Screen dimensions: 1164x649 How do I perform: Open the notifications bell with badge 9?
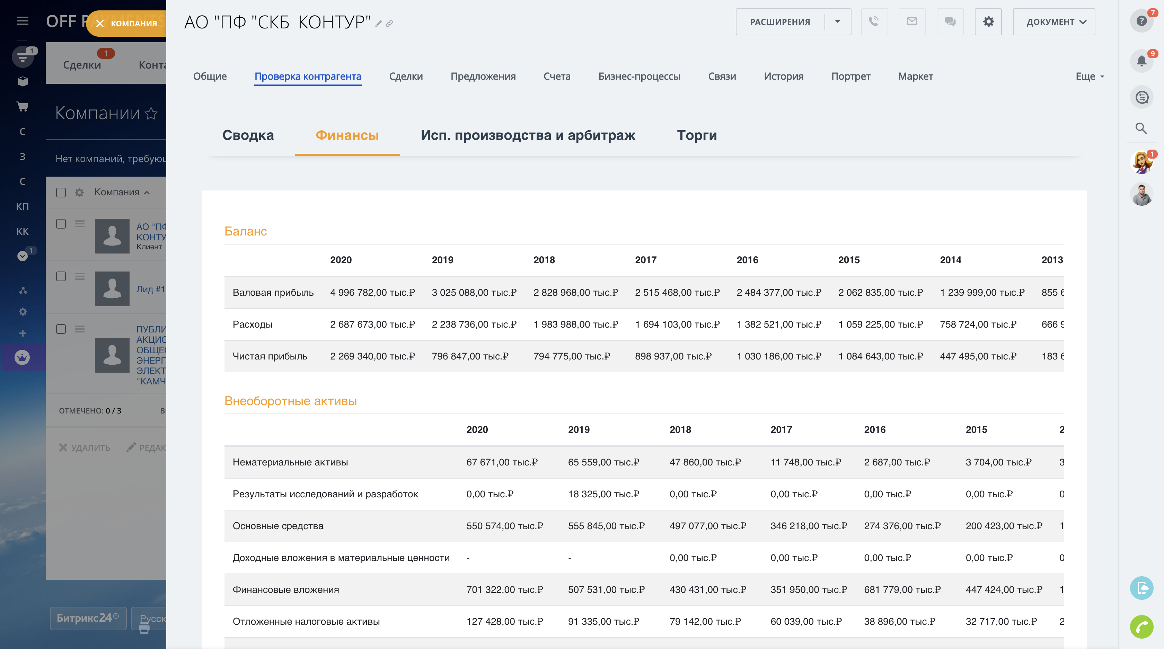(1142, 60)
